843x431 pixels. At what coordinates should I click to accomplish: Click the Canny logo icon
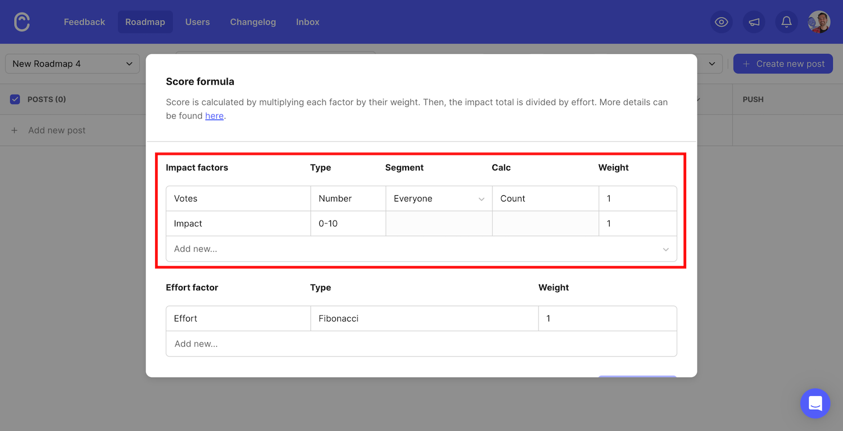22,22
